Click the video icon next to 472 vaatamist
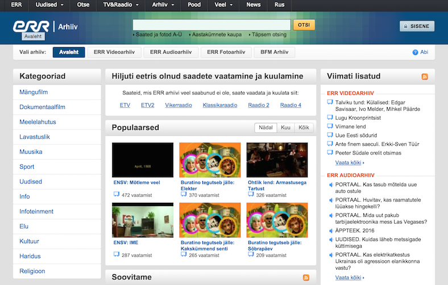This screenshot has height=285, width=448. 117,194
